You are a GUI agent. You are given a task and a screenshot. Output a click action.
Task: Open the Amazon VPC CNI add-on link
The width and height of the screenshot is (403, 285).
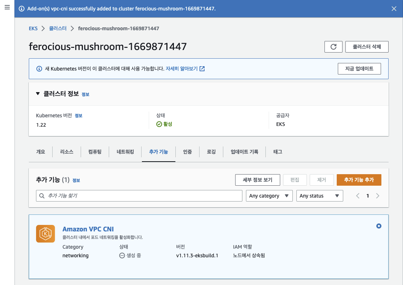click(88, 229)
